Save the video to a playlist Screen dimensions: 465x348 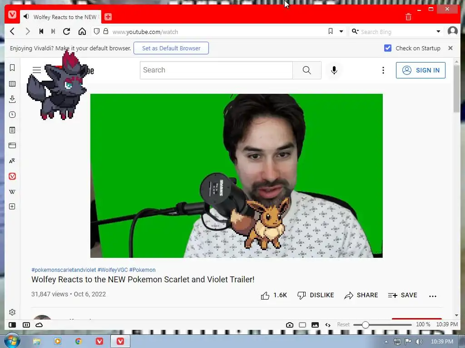402,295
